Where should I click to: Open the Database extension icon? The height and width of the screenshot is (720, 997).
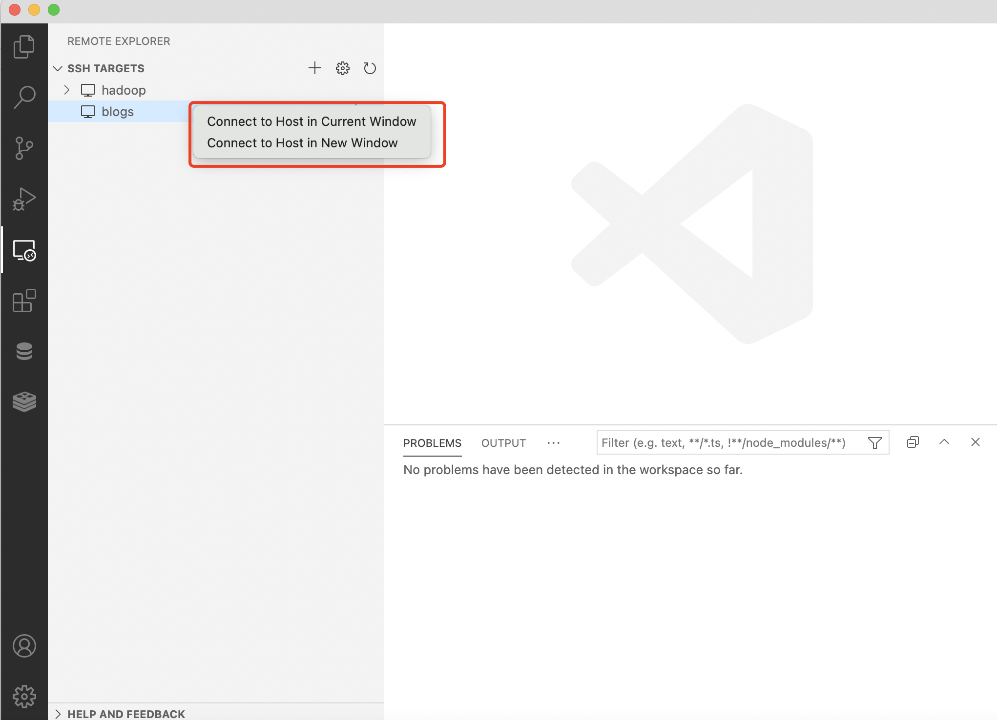24,351
